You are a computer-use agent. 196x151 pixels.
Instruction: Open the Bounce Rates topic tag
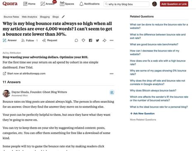[11, 17]
